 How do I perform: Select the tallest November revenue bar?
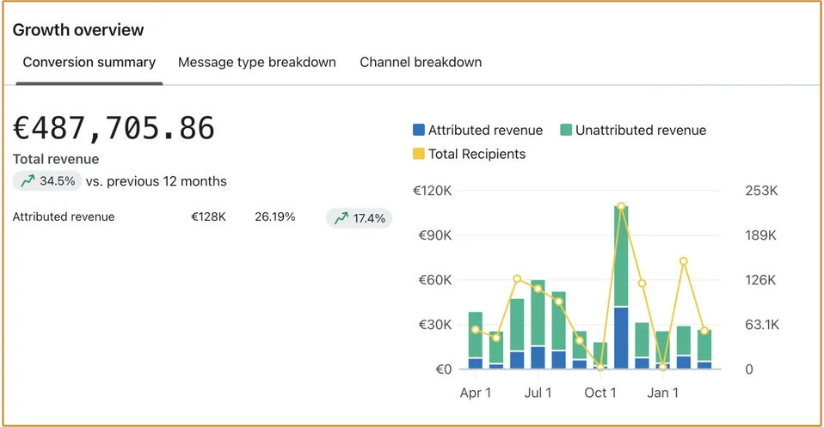621,287
